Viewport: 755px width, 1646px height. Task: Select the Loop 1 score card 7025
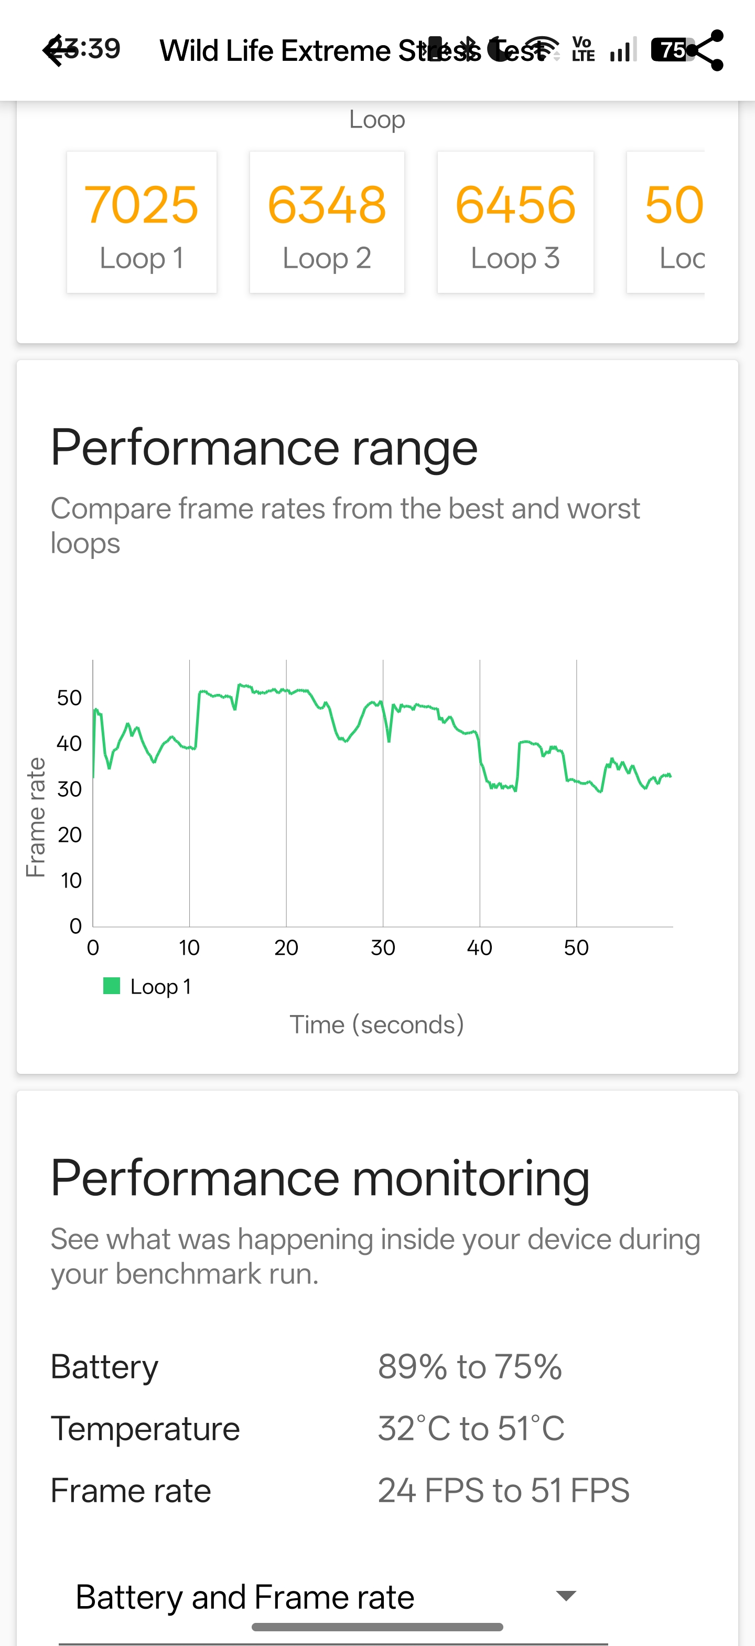(x=142, y=223)
